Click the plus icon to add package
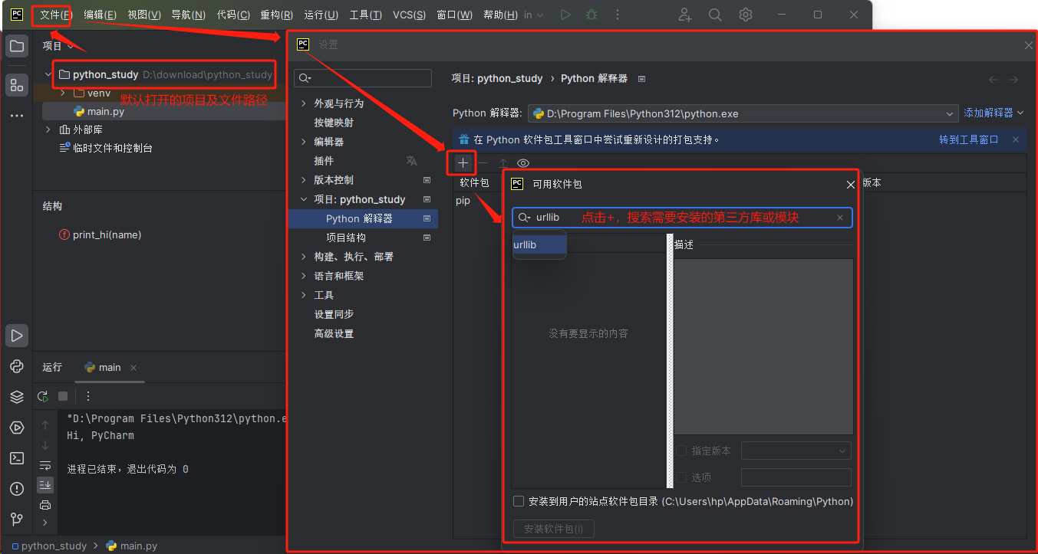Screen dimensions: 1038x554 (x=463, y=162)
